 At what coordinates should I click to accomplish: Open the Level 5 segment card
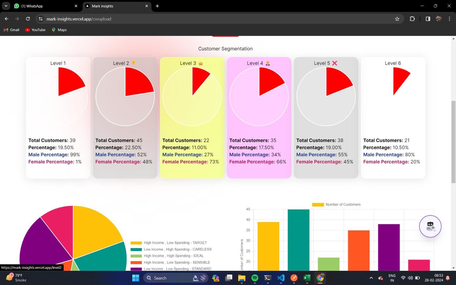click(326, 117)
